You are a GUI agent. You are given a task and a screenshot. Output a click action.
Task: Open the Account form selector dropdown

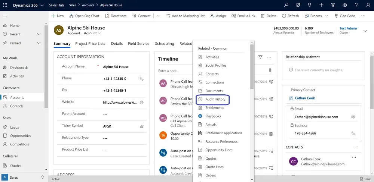click(x=99, y=33)
